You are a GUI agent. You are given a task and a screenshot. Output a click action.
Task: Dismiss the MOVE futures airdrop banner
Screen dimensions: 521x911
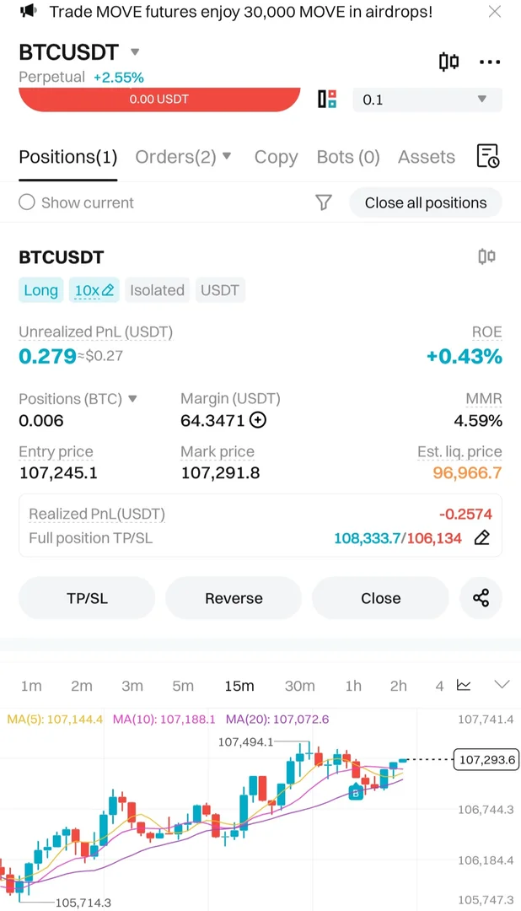[x=495, y=12]
